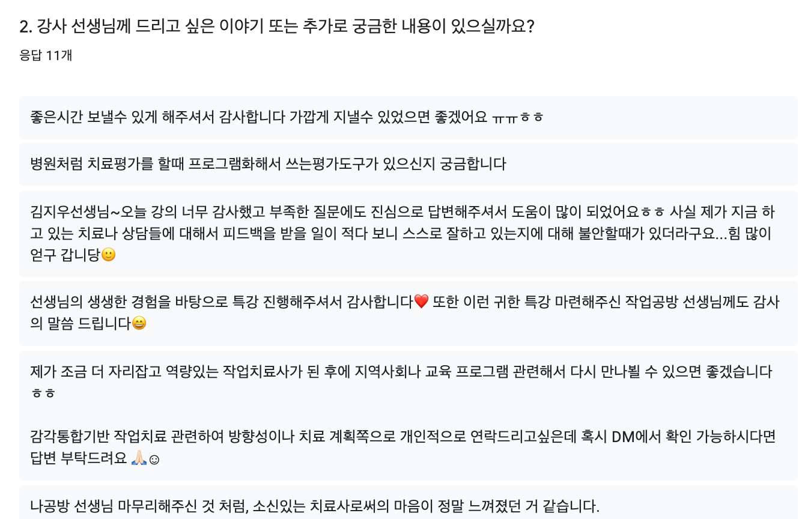Screen dimensions: 799x519
Task: Click the praying hands emoji after 부탁드려요
Action: (138, 459)
